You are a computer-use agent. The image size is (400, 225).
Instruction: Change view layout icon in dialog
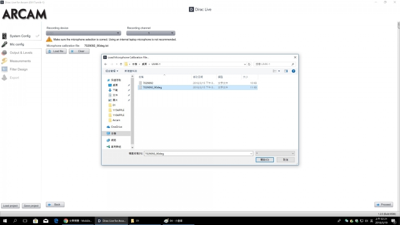pyautogui.click(x=274, y=71)
